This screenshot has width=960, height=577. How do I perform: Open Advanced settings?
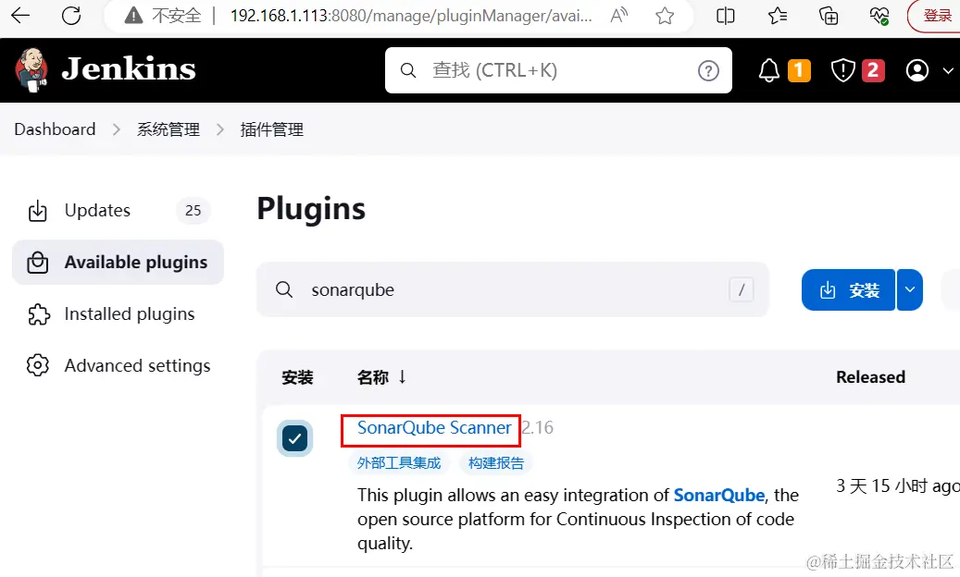point(137,366)
